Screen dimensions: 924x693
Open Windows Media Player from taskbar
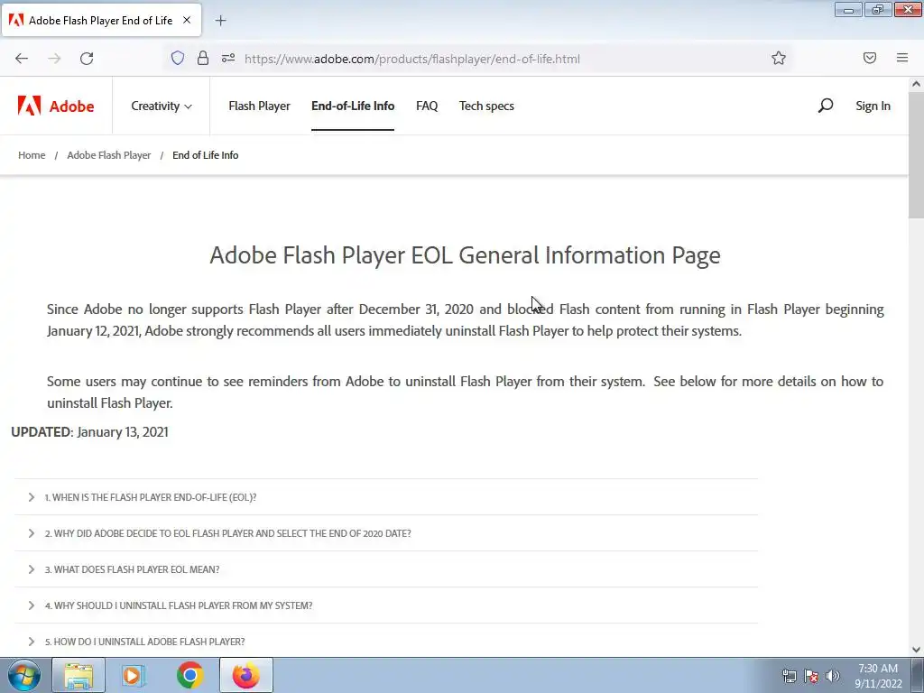coord(134,675)
